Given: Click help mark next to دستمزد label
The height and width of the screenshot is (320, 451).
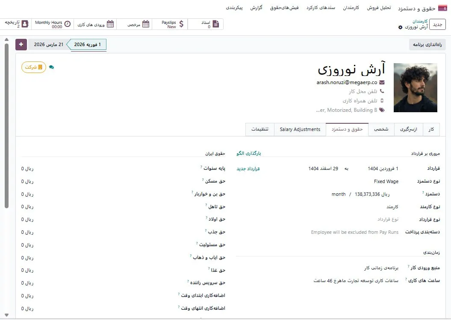Looking at the screenshot, I should pos(423,192).
